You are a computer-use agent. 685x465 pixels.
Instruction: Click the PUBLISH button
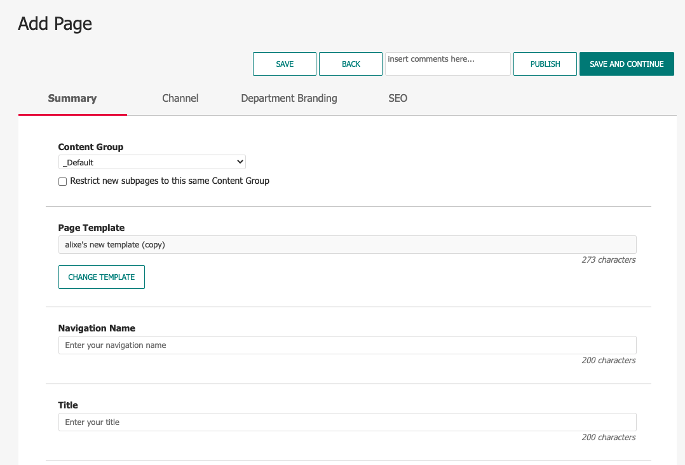(x=545, y=64)
